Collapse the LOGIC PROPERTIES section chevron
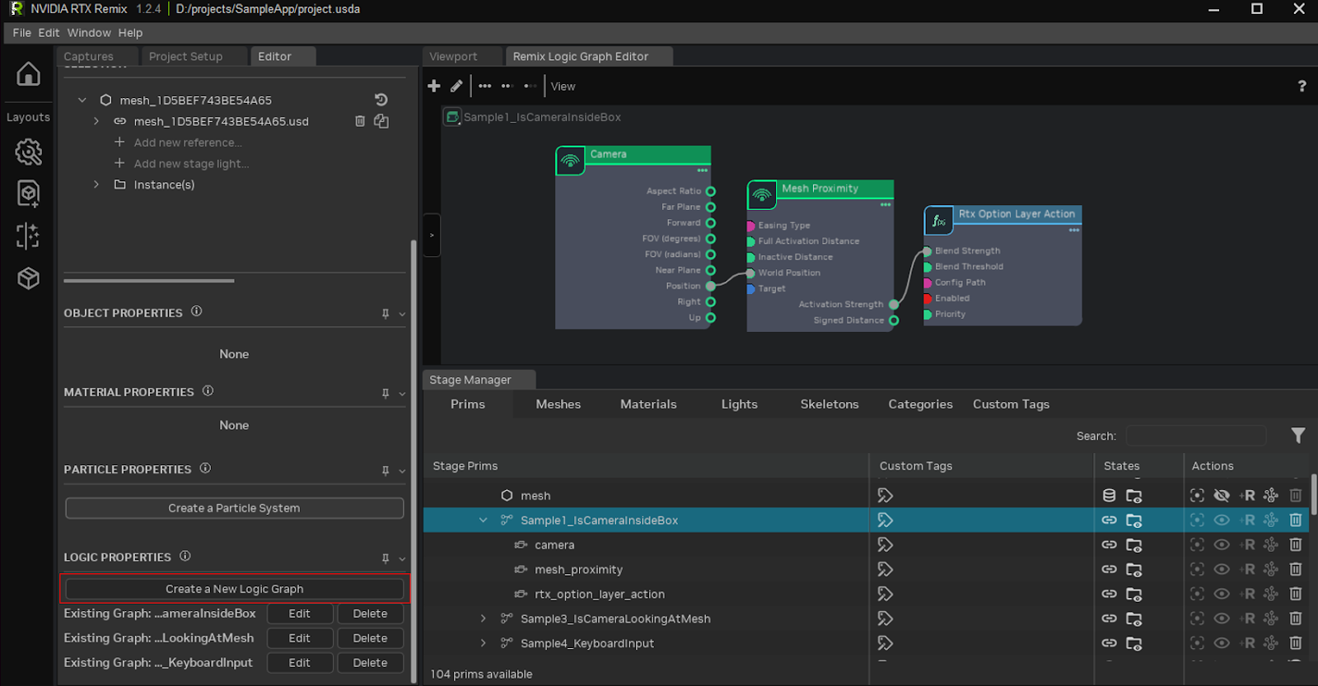The width and height of the screenshot is (1318, 686). click(x=402, y=558)
